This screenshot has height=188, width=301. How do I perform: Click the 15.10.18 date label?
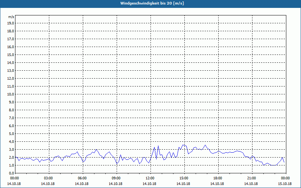pyautogui.click(x=285, y=184)
